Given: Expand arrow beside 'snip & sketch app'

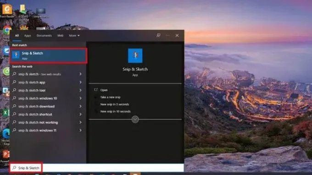Looking at the screenshot, I should (x=81, y=82).
